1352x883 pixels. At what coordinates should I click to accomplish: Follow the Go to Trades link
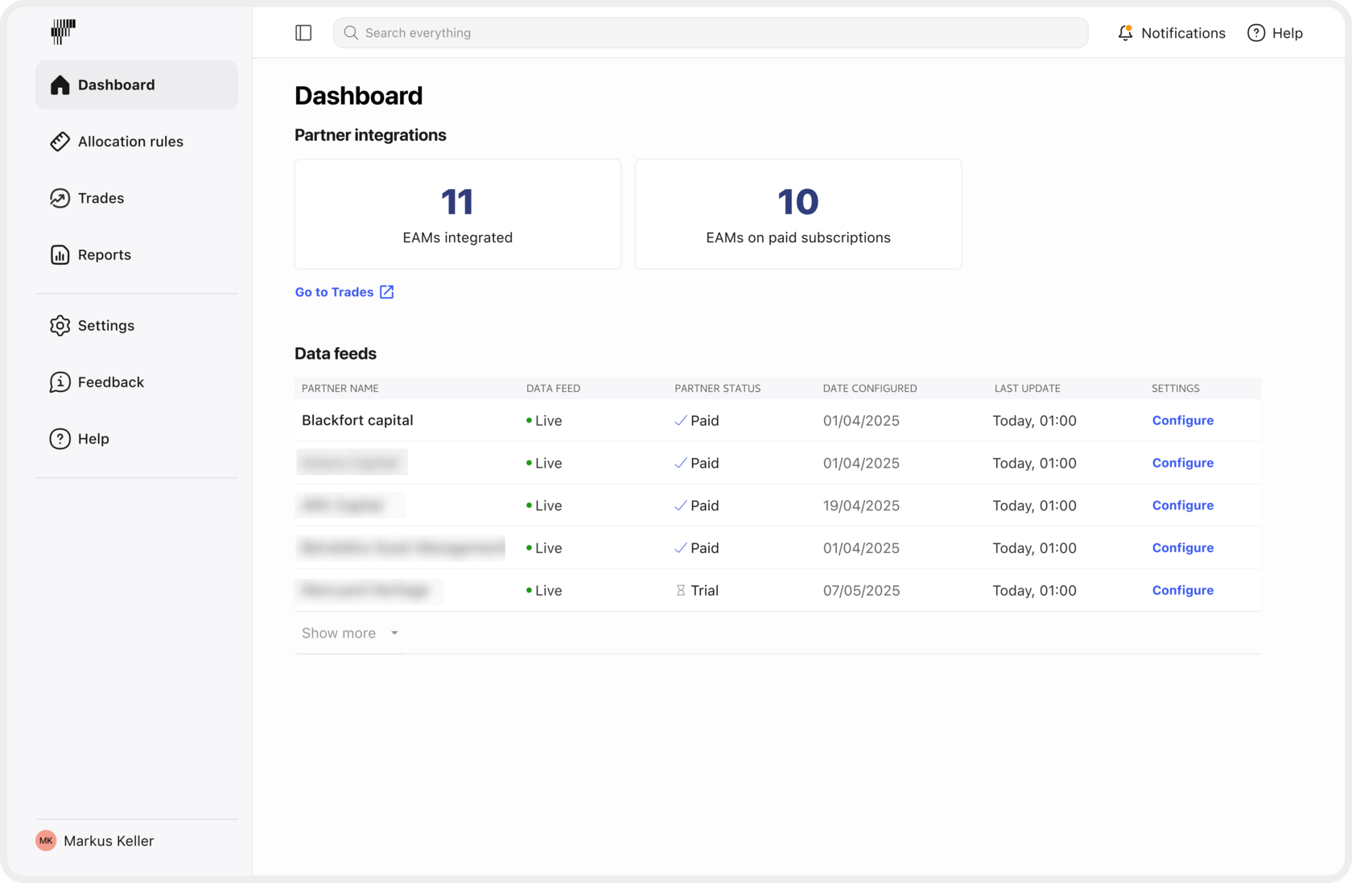(334, 291)
